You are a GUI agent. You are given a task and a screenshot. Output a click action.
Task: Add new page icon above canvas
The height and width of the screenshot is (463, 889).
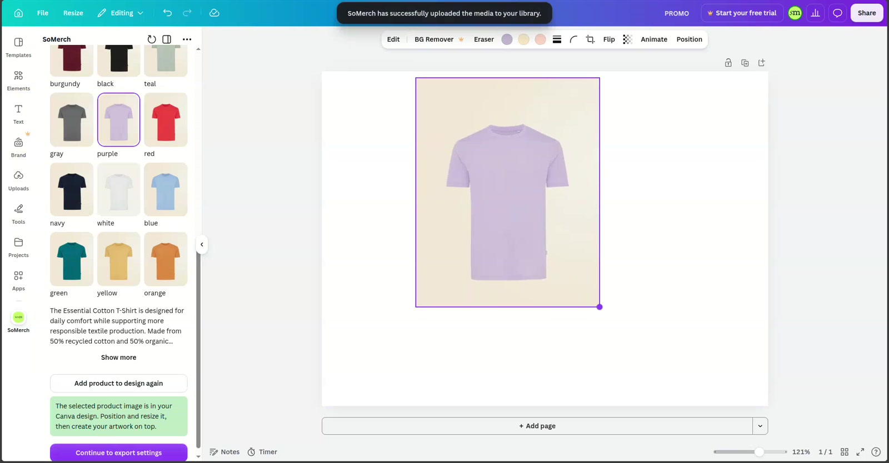762,63
